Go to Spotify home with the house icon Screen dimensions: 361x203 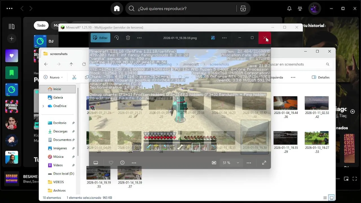click(x=117, y=8)
